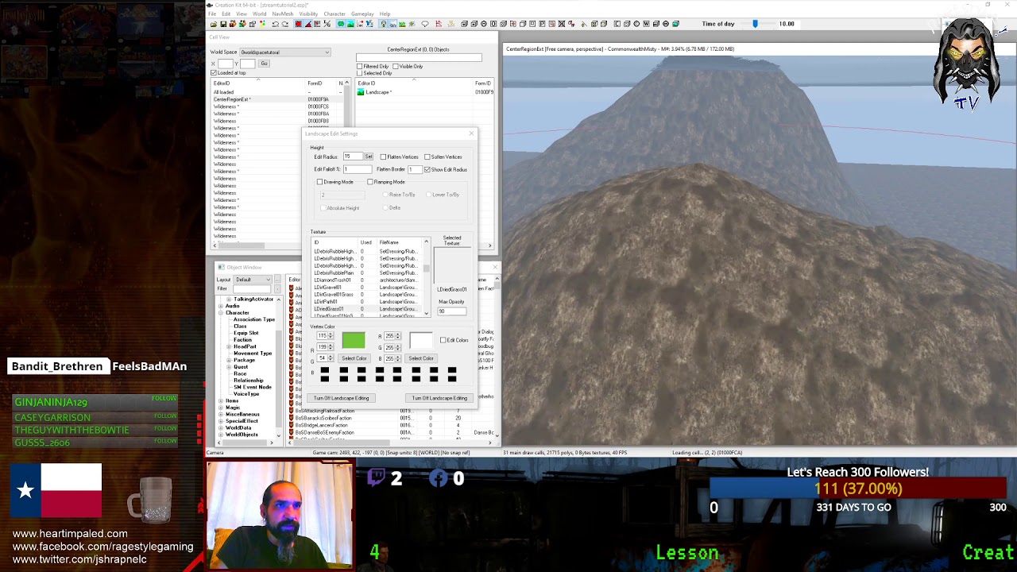Check Visible Only in Cell View
Screen dimensions: 1017x572
[x=396, y=67]
